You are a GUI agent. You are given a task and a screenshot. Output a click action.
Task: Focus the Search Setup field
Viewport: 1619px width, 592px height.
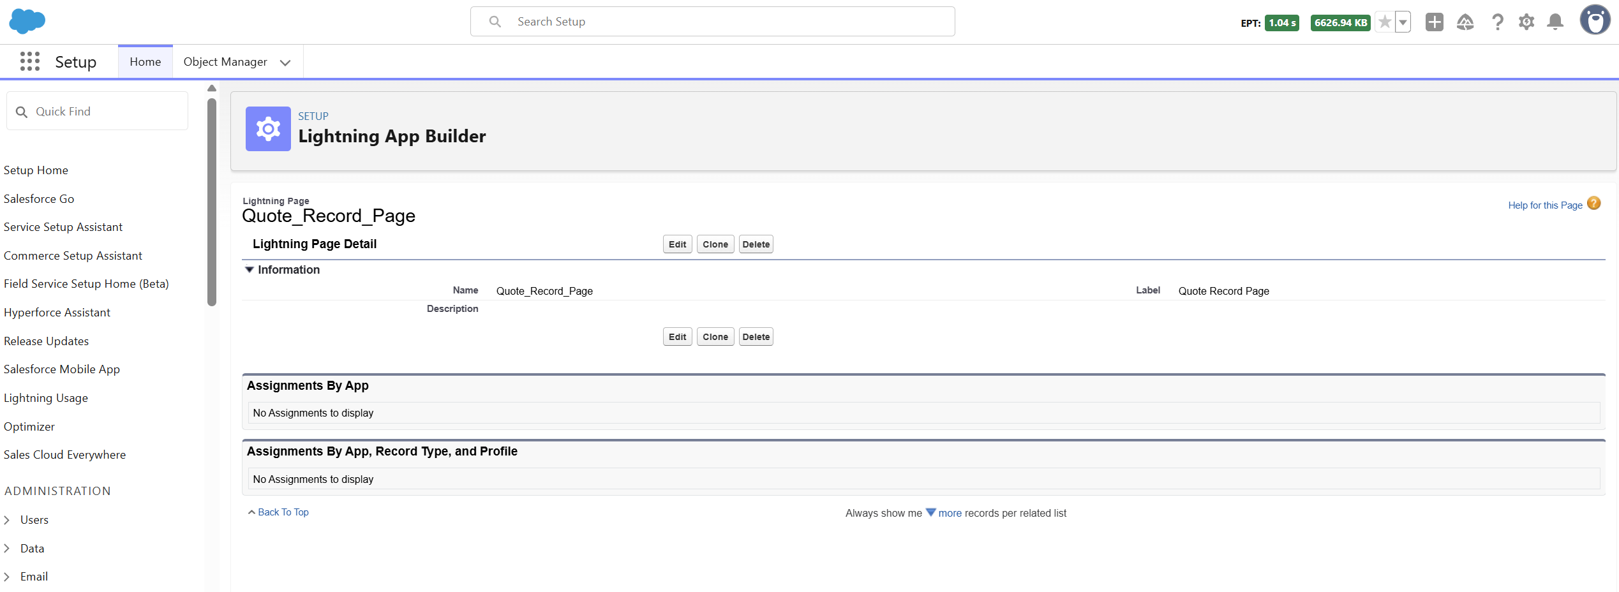[x=712, y=22]
